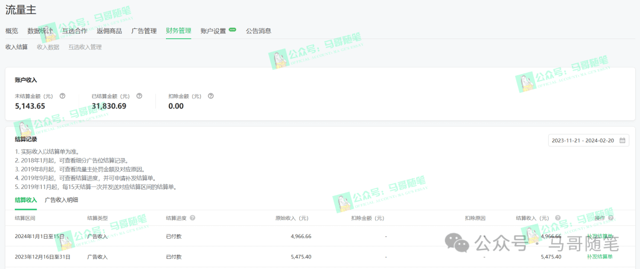
Task: Open the 账户设置 tab
Action: (x=213, y=31)
